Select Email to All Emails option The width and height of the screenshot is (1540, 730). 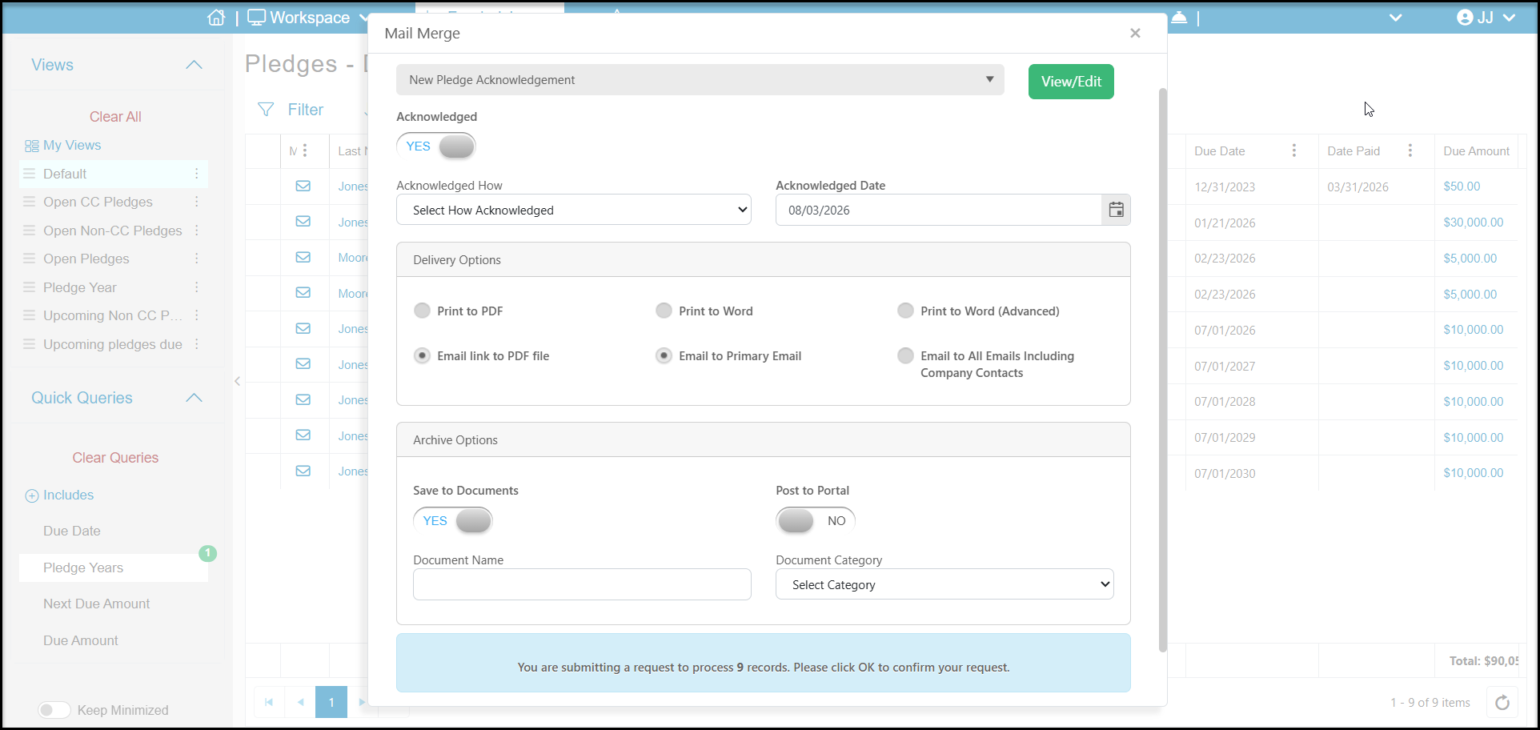[x=905, y=355]
